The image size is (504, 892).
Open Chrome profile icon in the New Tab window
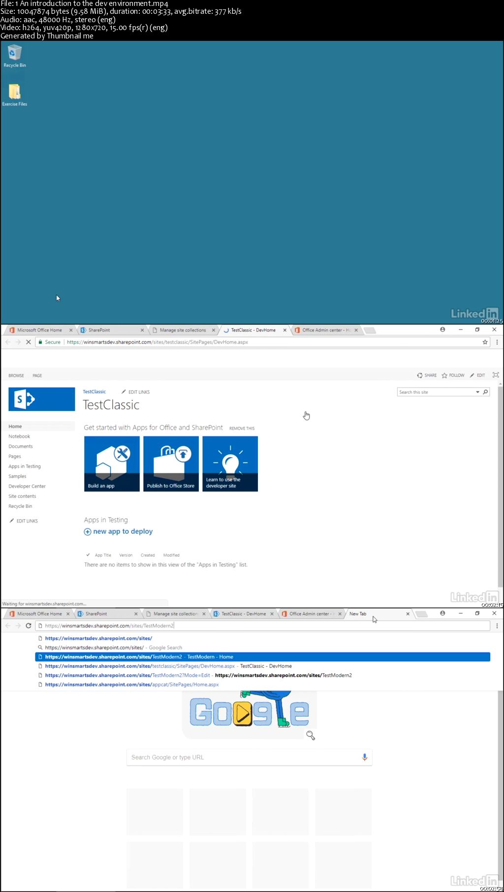coord(442,613)
